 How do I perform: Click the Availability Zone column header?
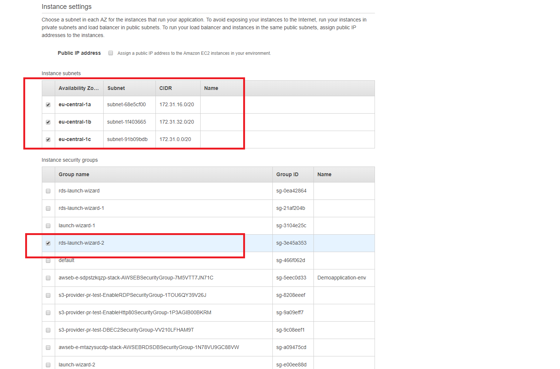(x=78, y=88)
